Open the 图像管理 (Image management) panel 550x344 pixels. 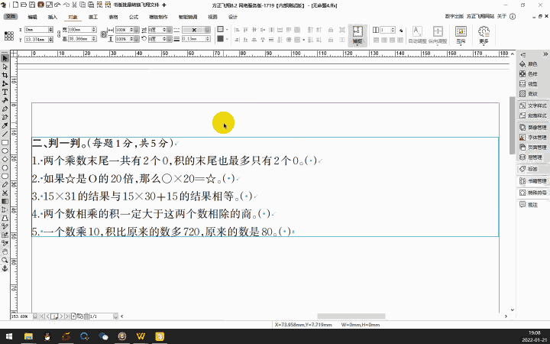click(533, 127)
